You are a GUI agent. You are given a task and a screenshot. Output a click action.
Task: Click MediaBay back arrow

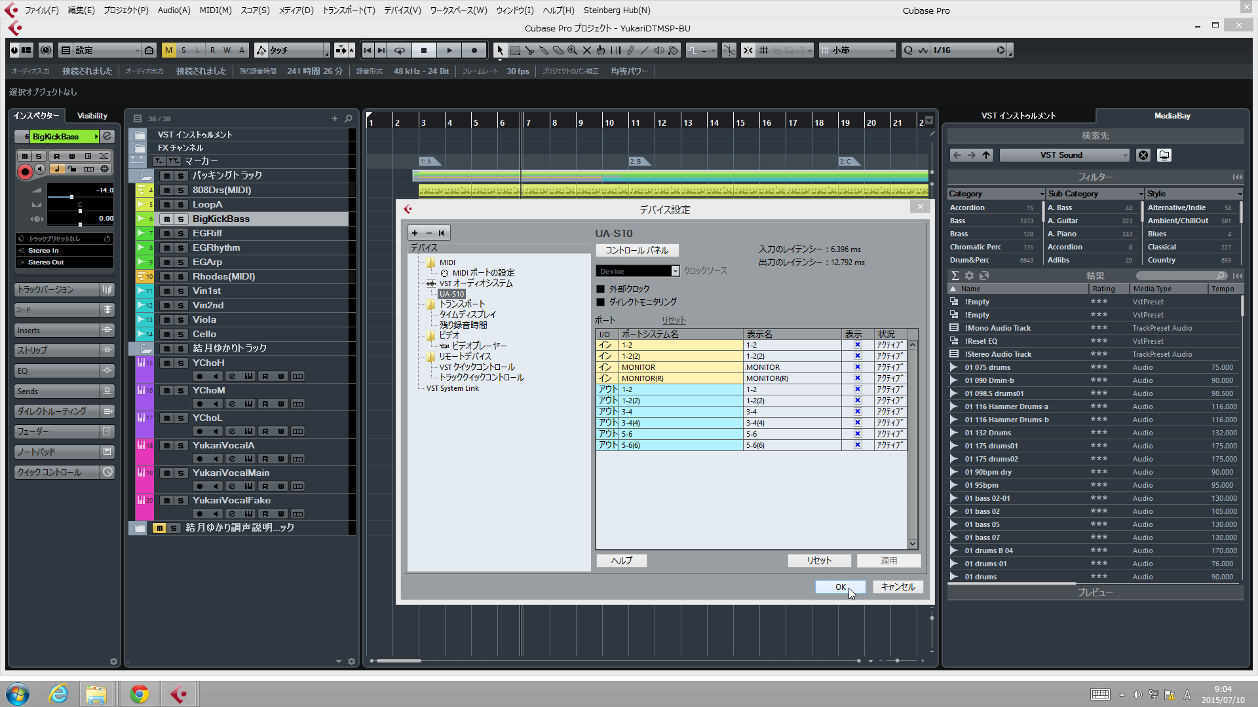click(957, 155)
